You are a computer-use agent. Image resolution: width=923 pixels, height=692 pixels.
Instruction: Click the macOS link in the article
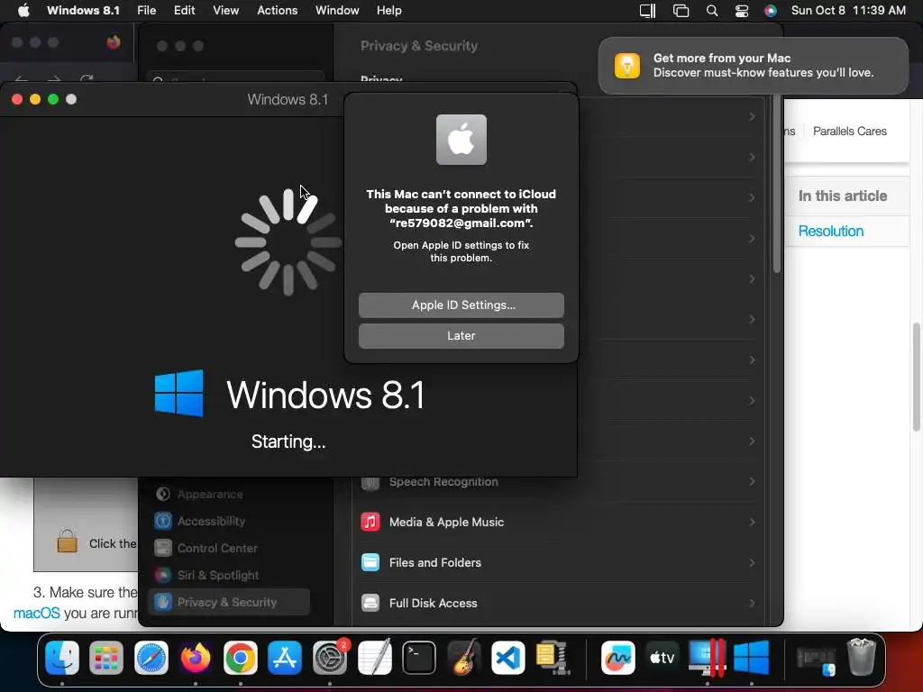(36, 613)
